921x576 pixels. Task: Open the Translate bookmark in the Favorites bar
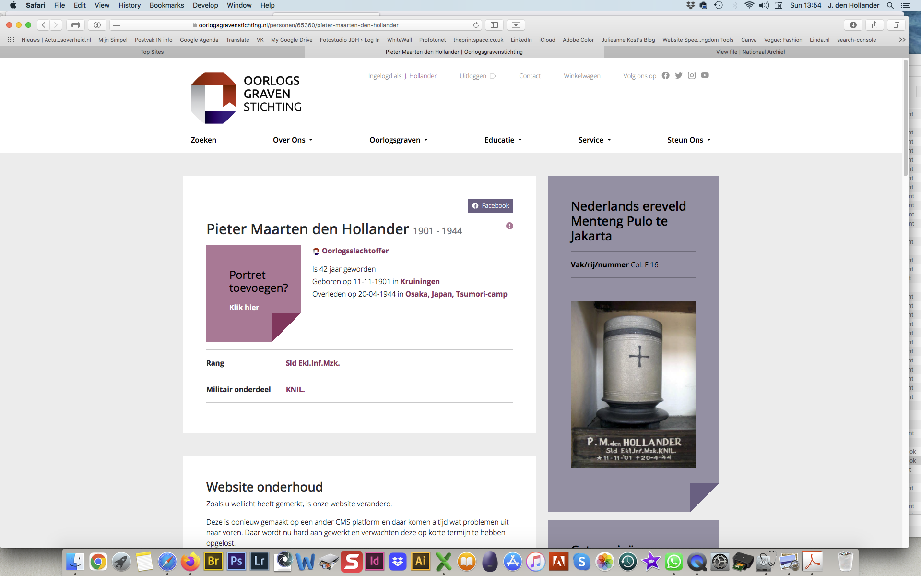237,40
